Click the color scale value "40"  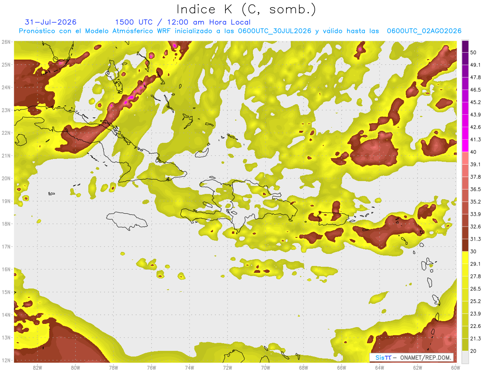pos(474,152)
